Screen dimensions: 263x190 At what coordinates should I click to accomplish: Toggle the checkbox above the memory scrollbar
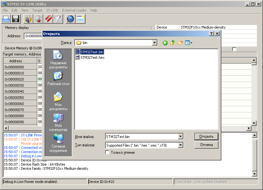pos(234,49)
